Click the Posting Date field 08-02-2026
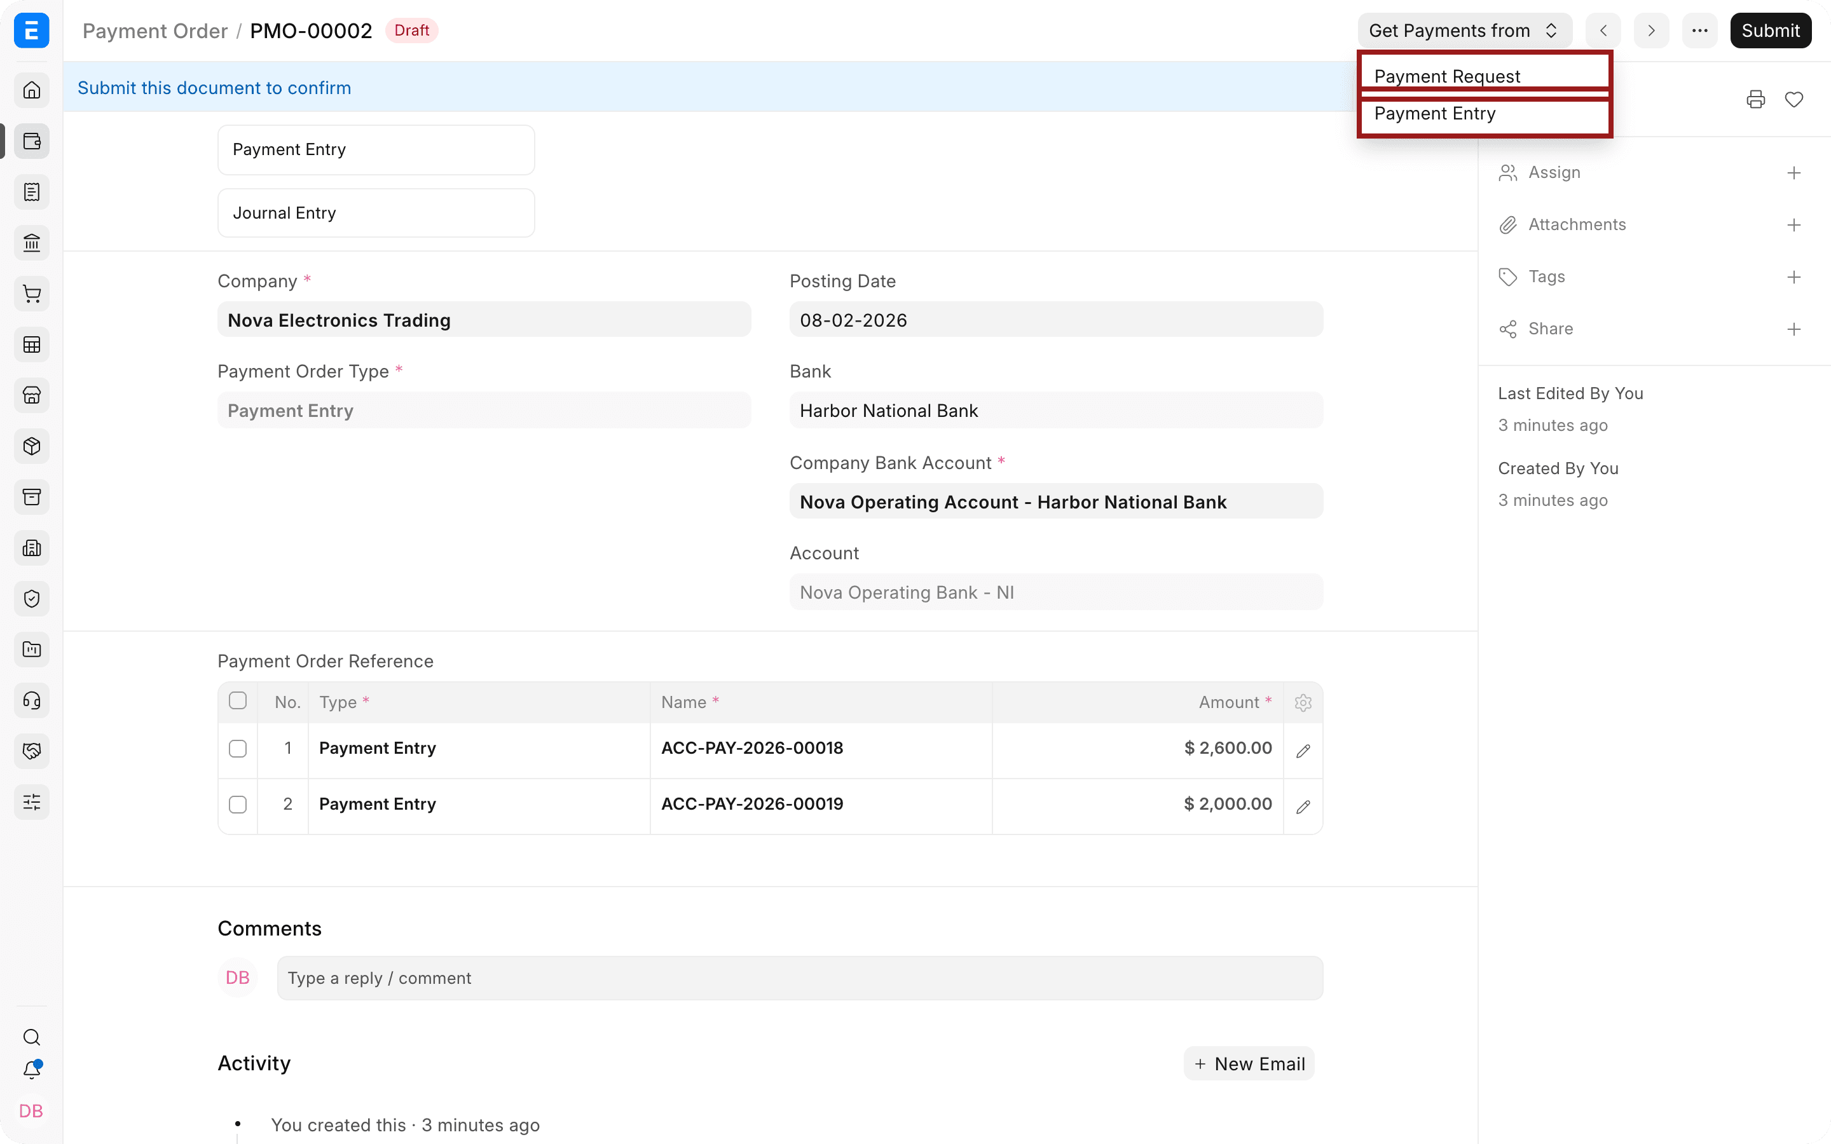Screen dimensions: 1831x1144 1056,320
